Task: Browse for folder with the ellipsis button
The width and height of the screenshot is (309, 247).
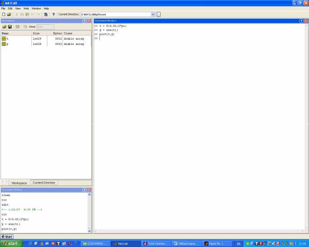Action: click(x=159, y=15)
